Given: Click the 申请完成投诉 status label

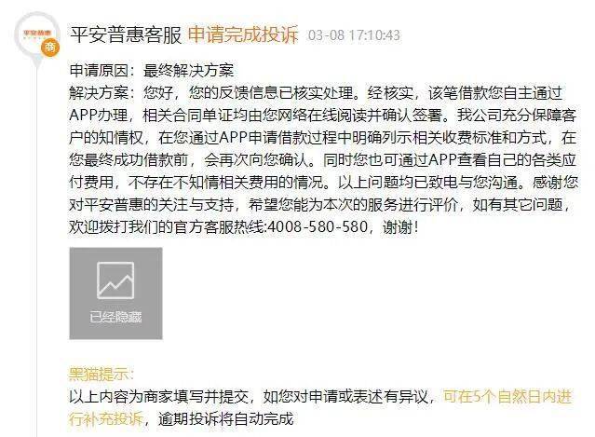Looking at the screenshot, I should coord(243,34).
